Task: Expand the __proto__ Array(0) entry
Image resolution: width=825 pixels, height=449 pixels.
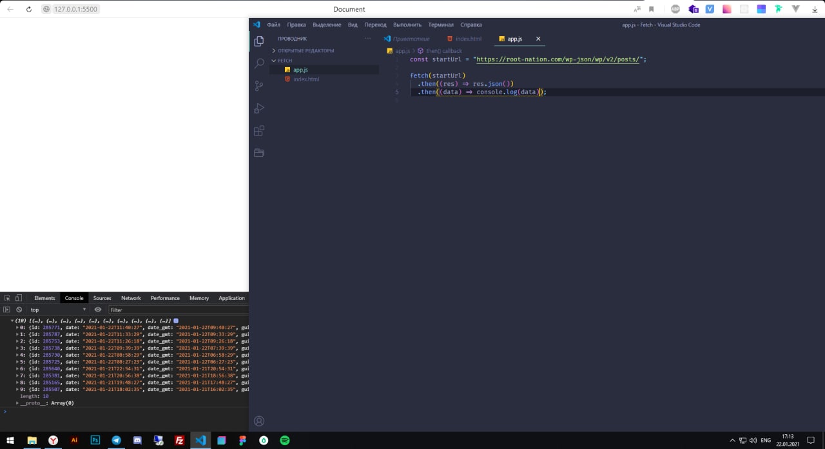Action: [17, 403]
